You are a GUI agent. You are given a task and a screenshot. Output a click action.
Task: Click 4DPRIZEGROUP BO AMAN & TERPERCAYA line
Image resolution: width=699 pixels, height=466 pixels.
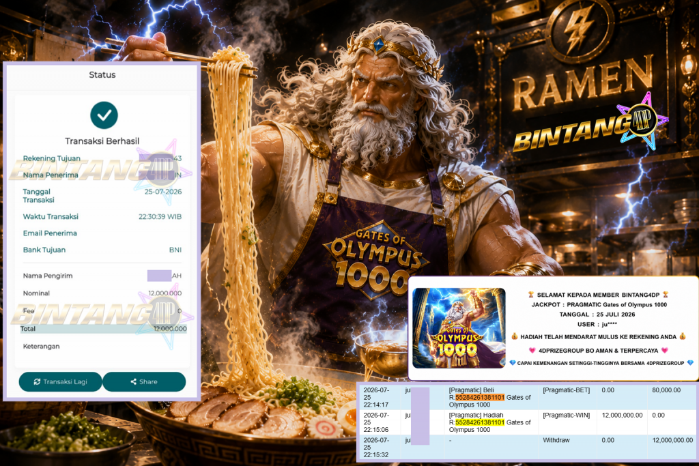tap(598, 351)
